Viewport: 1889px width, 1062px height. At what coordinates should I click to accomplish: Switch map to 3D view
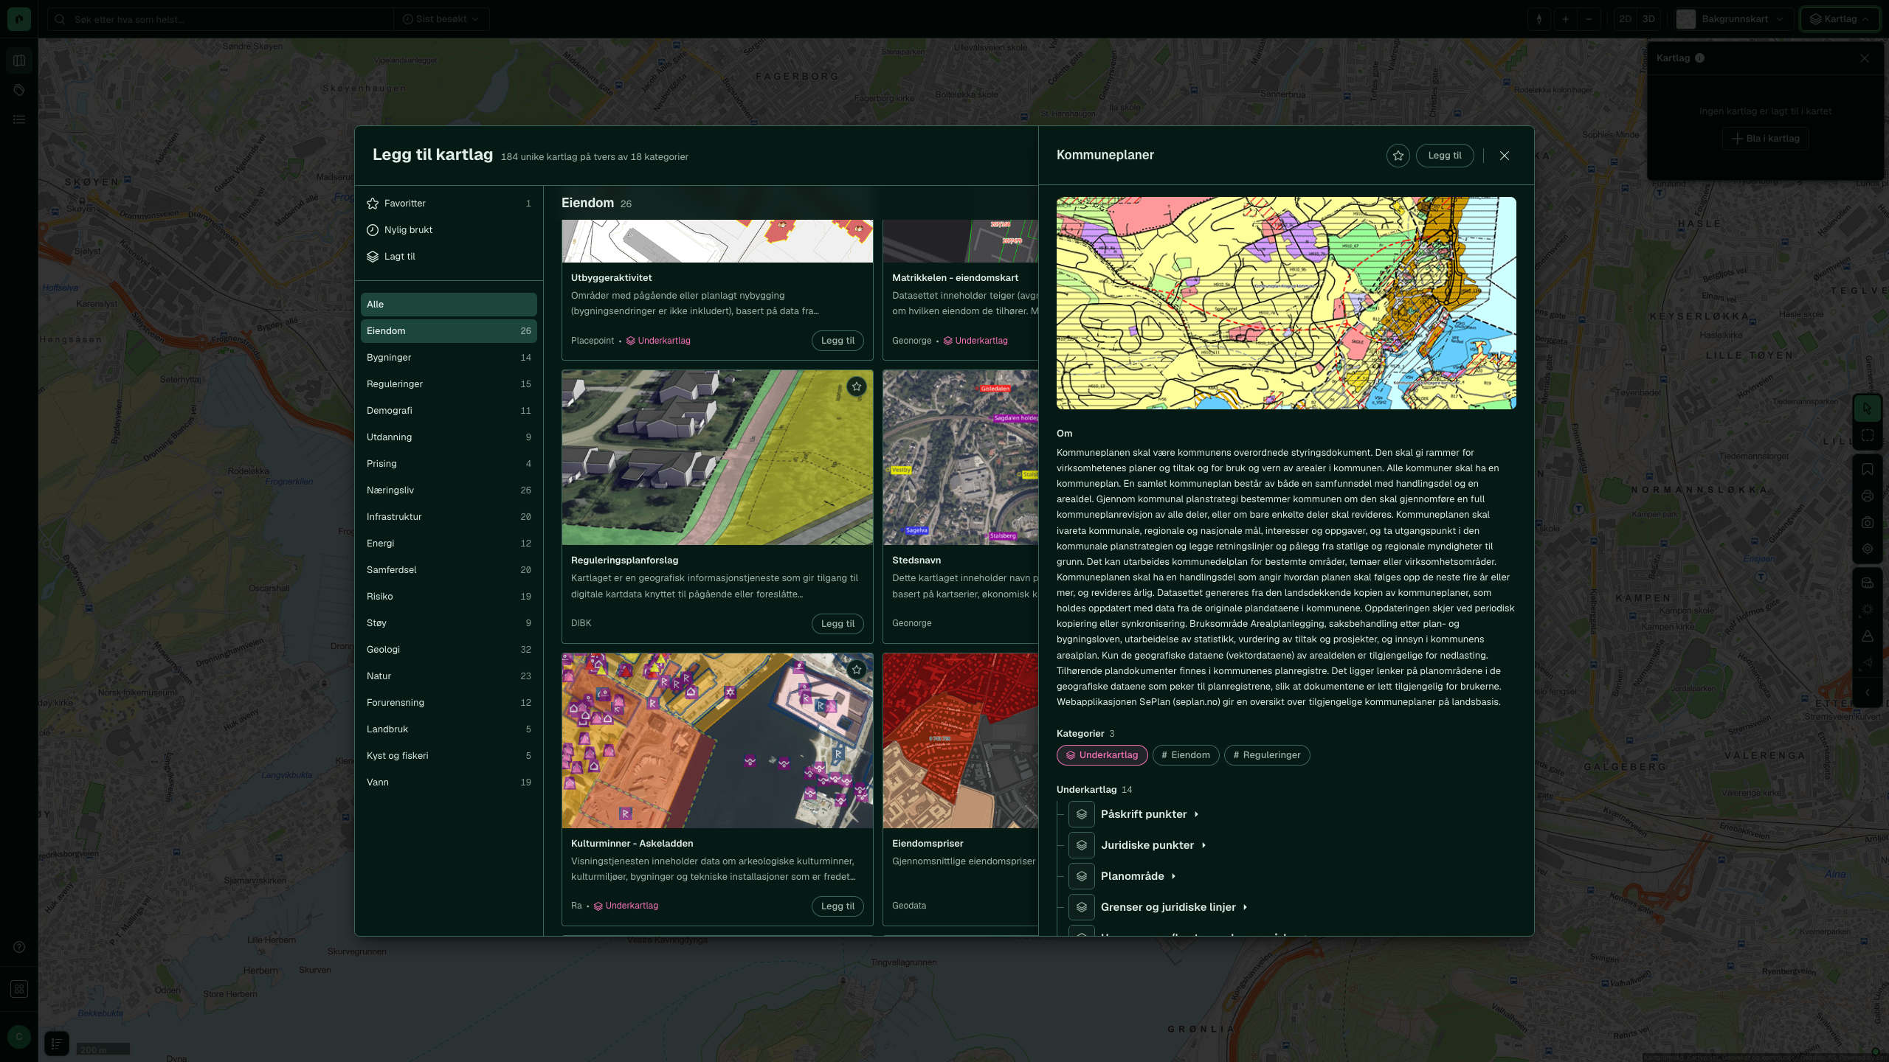[x=1648, y=19]
